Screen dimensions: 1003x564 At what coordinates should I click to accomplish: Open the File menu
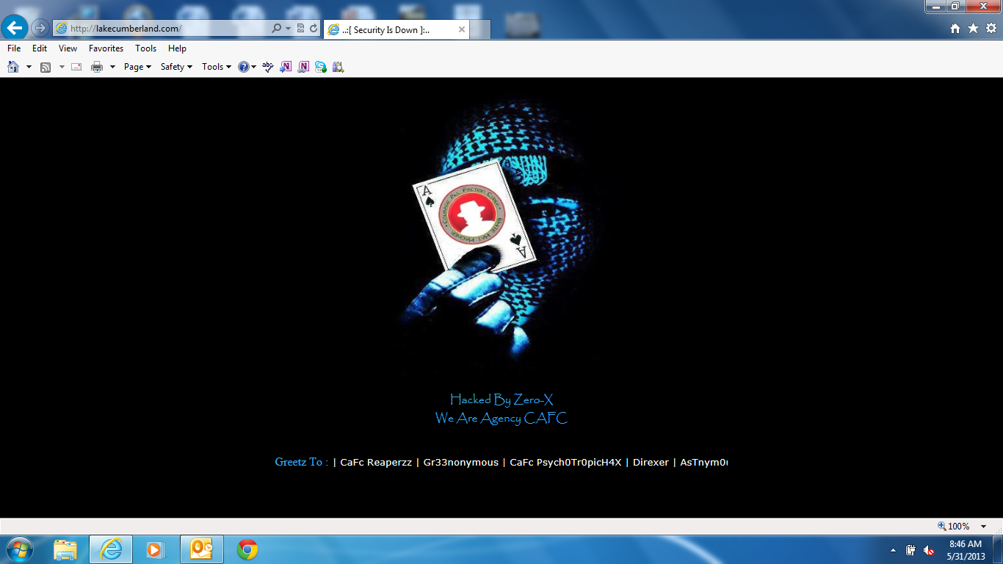point(14,48)
